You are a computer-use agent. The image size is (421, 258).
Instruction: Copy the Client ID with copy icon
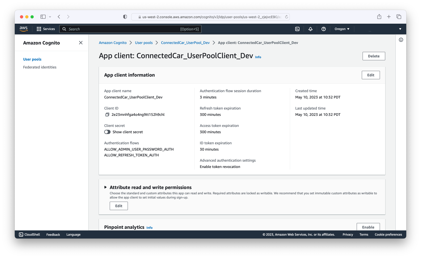(x=107, y=115)
